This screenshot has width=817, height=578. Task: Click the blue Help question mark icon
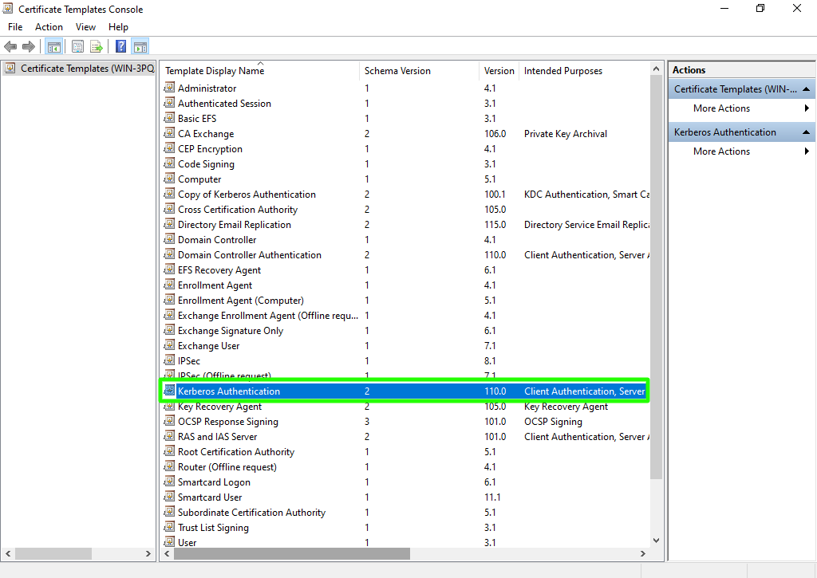pos(121,47)
